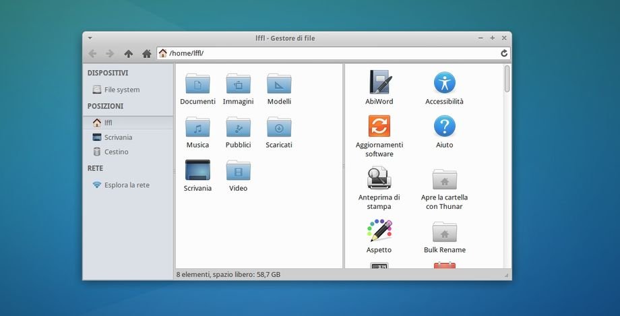Click the Aggiornamenti software icon

click(x=379, y=126)
